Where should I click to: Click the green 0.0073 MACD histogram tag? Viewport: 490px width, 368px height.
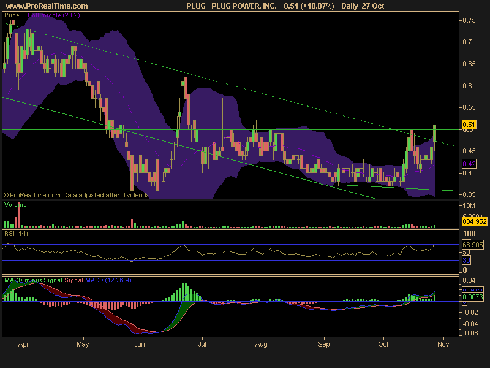click(473, 297)
